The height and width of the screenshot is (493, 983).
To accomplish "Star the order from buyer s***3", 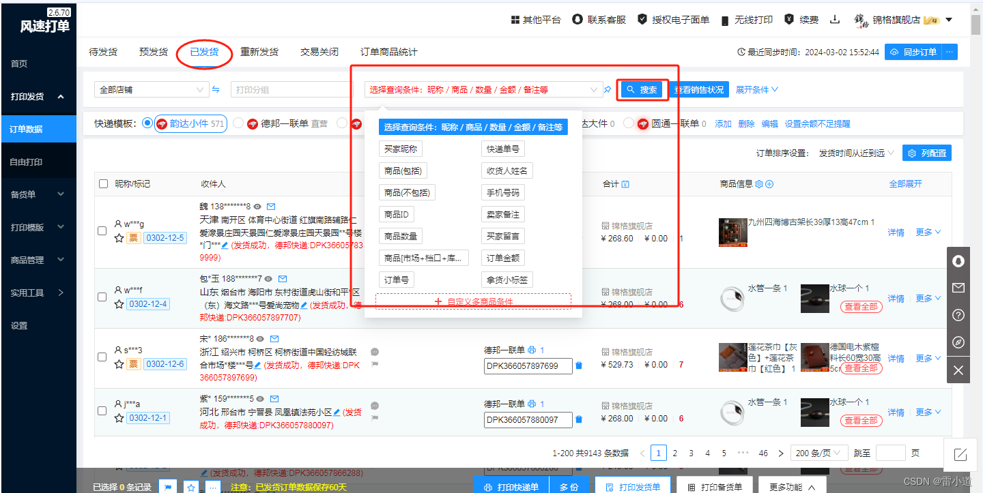I will coord(119,364).
